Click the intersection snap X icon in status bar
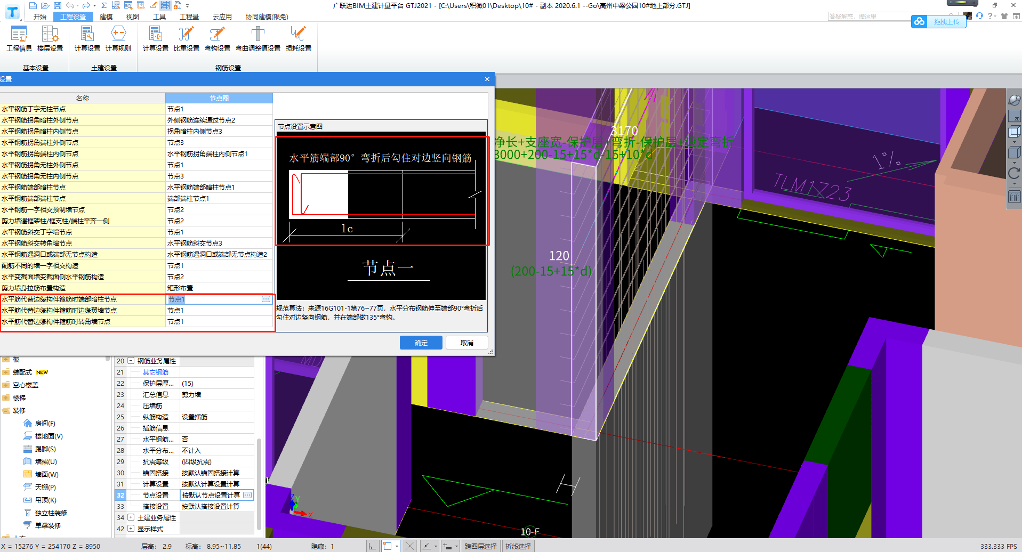The image size is (1022, 552). tap(409, 546)
